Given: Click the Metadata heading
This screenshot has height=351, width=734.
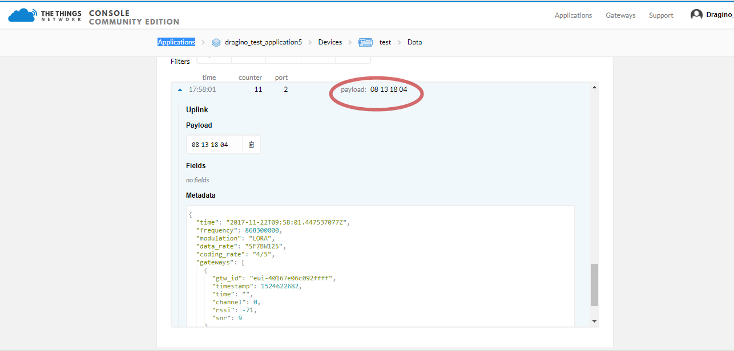Looking at the screenshot, I should (x=201, y=195).
